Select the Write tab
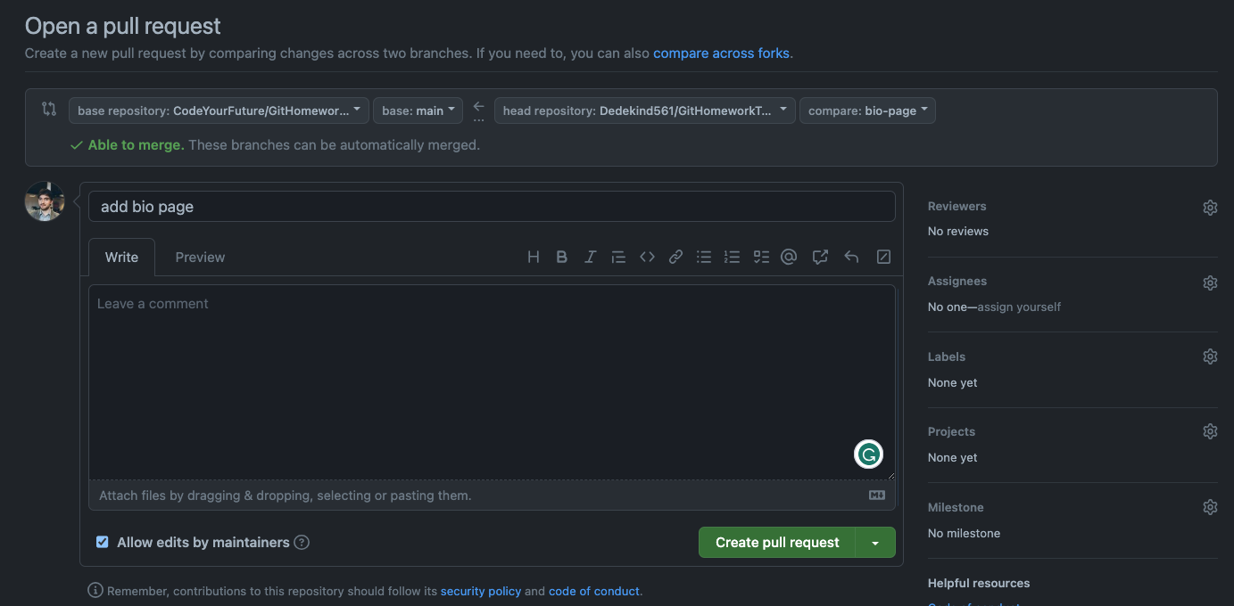Image resolution: width=1234 pixels, height=606 pixels. pos(121,257)
